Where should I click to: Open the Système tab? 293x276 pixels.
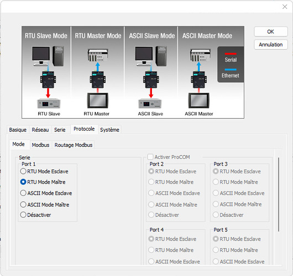(109, 130)
